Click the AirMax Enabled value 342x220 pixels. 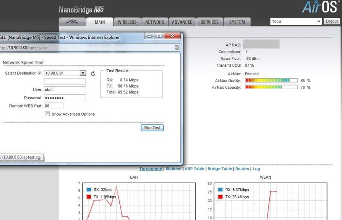pos(252,74)
